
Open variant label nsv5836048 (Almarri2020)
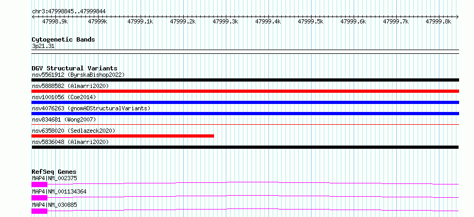[x=70, y=142]
